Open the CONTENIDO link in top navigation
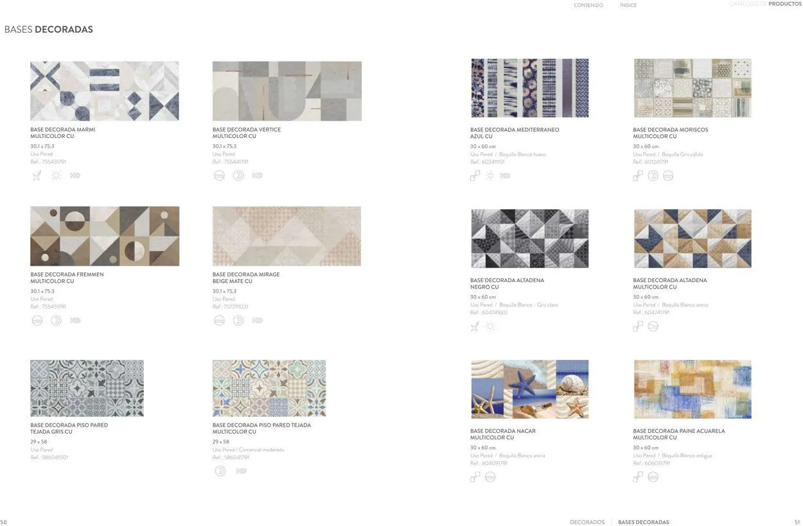The height and width of the screenshot is (526, 803). [588, 5]
